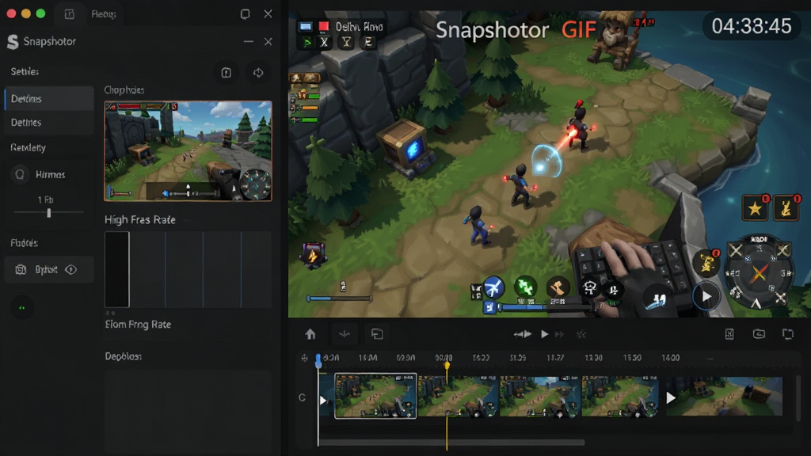Click the X icon in preview overlay toolbar
The image size is (811, 456).
(x=324, y=43)
